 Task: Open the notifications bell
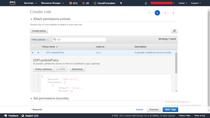coord(146,3)
